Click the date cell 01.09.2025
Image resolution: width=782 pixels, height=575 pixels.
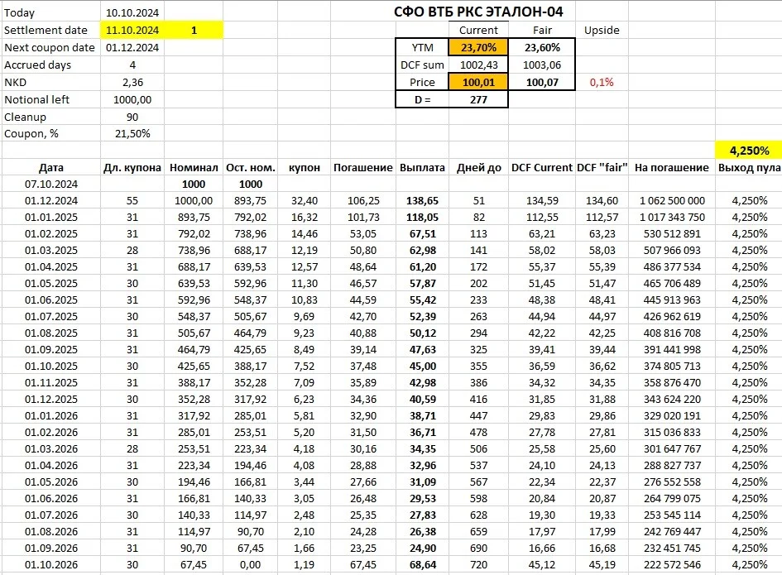(x=51, y=350)
